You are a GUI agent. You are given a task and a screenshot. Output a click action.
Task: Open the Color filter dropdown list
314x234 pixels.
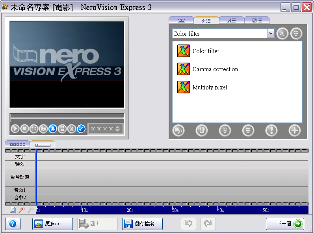coord(271,33)
